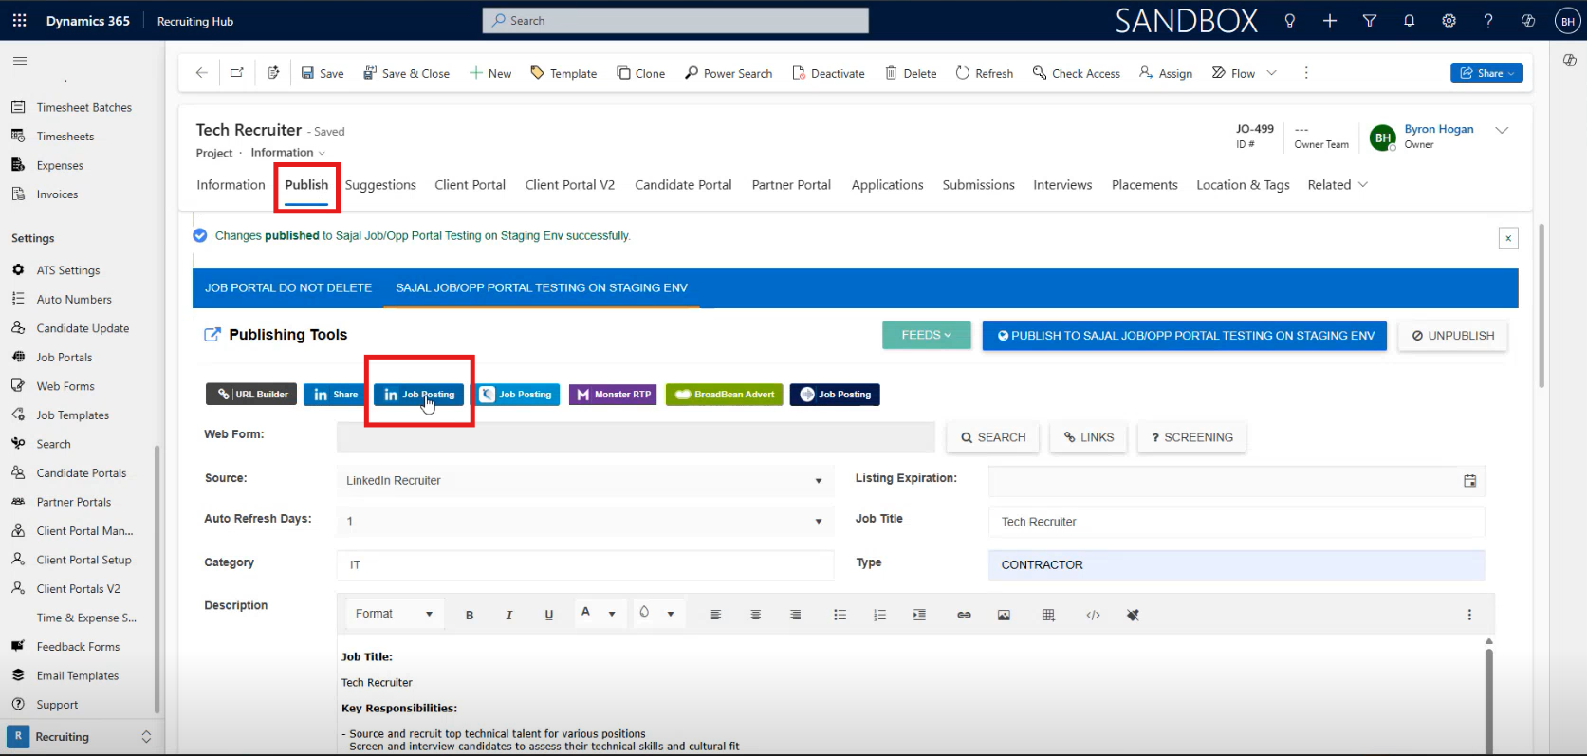Screen dimensions: 1587x756
Task: Click the URL Builder button
Action: point(252,395)
